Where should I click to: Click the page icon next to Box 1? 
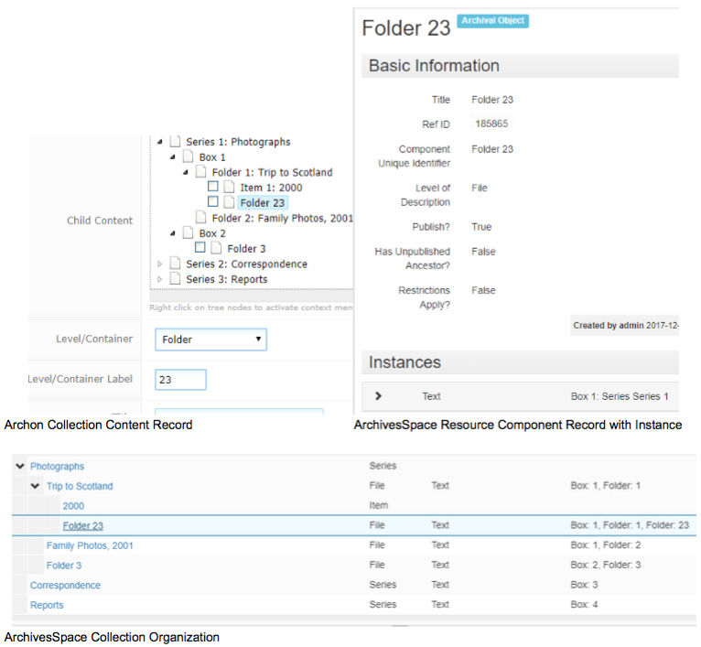[189, 157]
